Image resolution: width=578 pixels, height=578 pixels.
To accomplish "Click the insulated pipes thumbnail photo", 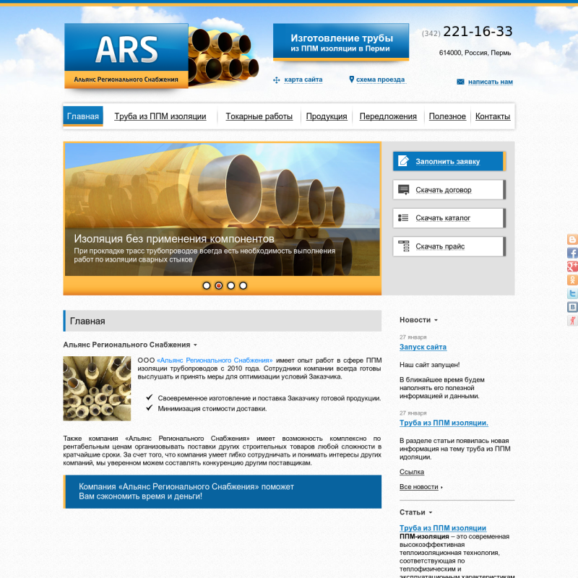I will point(97,389).
